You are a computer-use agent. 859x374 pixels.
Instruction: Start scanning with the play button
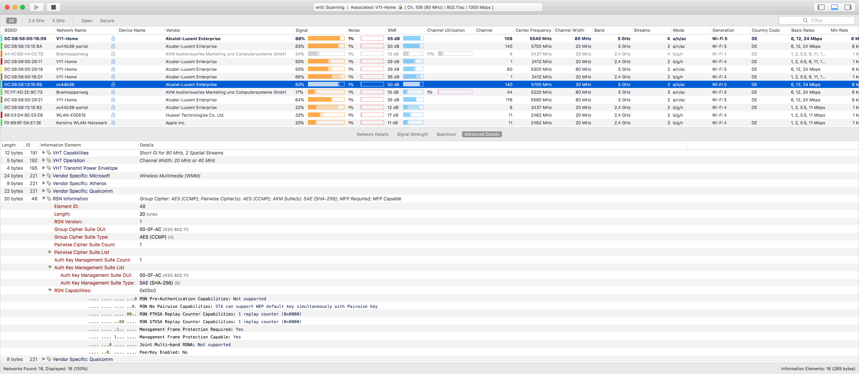click(x=36, y=7)
